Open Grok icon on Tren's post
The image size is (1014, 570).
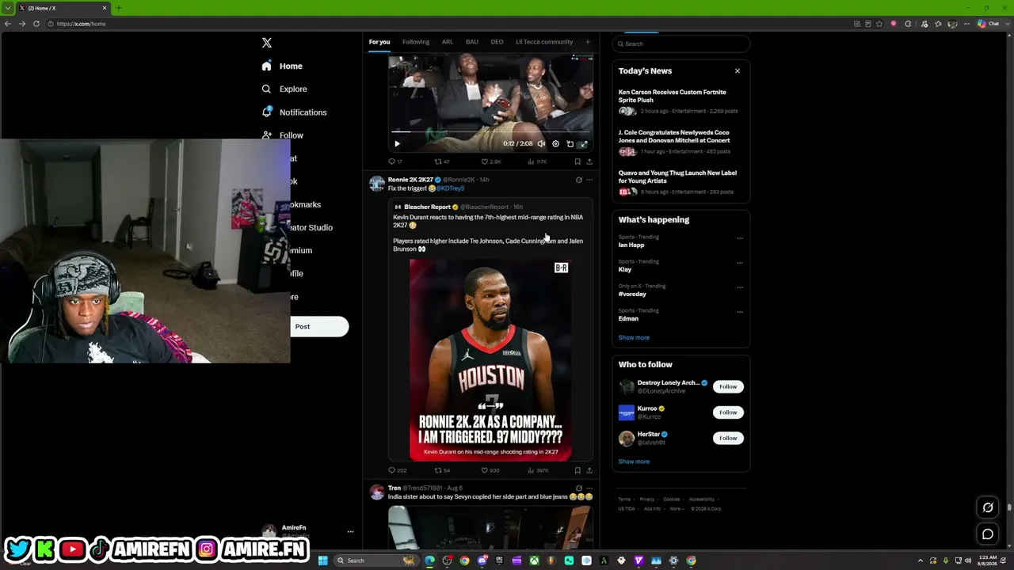(x=578, y=488)
